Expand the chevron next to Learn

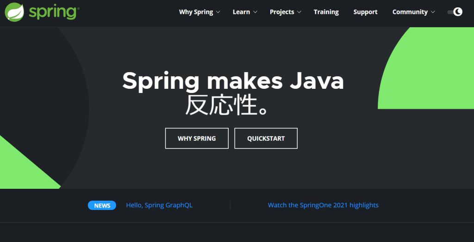click(255, 12)
